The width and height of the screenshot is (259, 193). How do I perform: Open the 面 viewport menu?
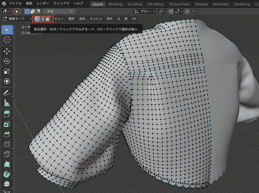(126, 19)
